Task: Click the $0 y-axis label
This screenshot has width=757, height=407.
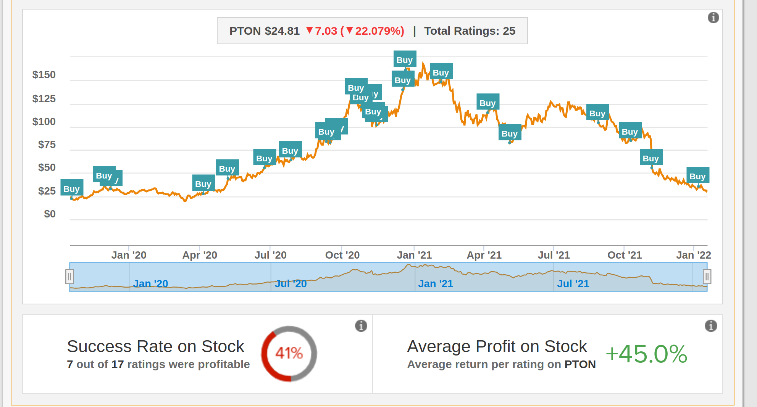Action: 50,214
